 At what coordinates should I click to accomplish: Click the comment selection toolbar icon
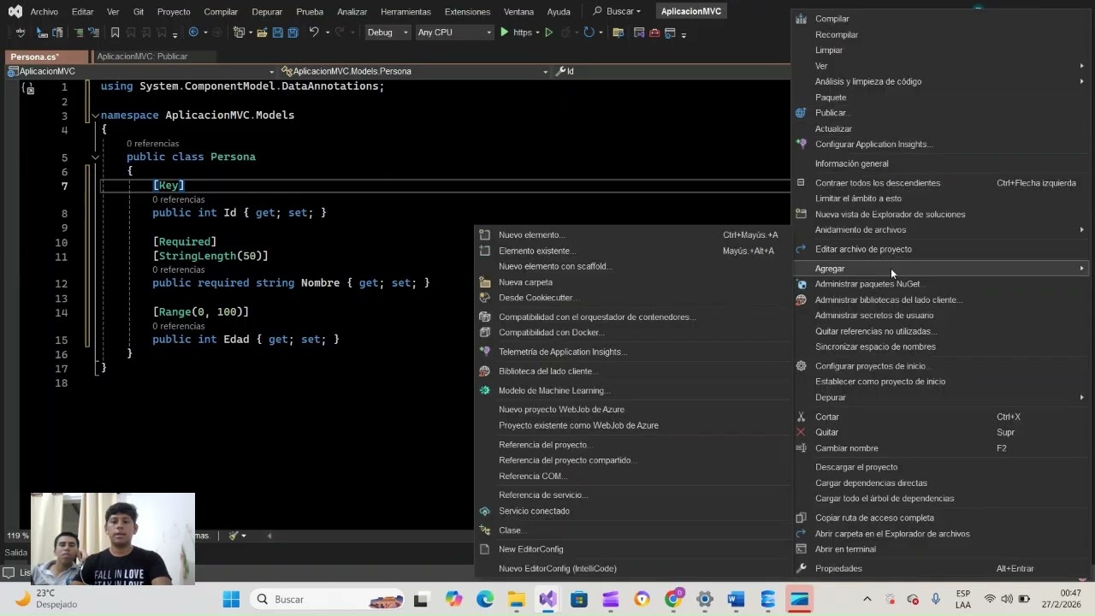pos(79,33)
